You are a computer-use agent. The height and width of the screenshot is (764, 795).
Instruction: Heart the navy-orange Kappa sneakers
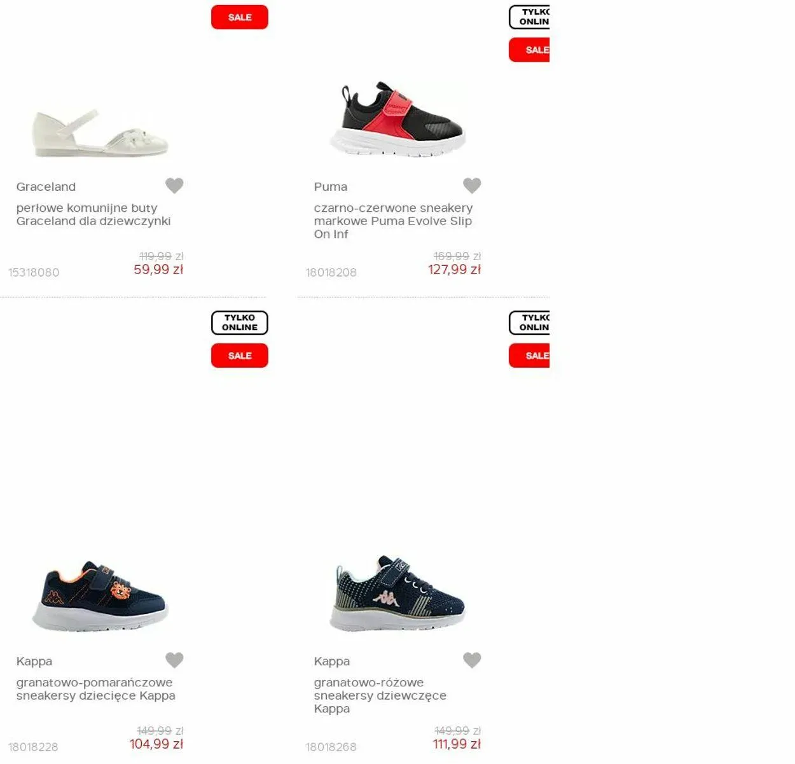click(x=174, y=660)
